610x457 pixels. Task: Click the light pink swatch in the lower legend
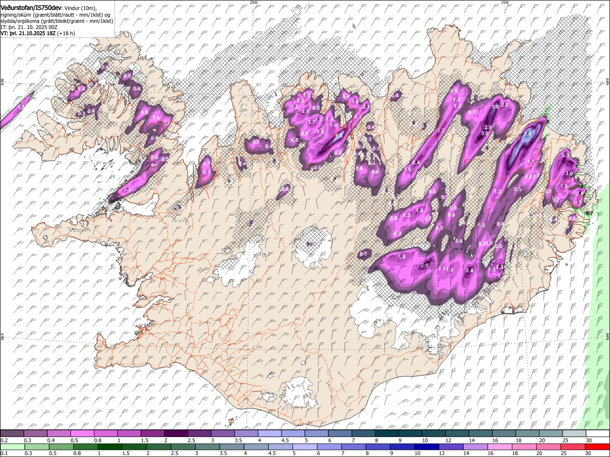pyautogui.click(x=499, y=447)
